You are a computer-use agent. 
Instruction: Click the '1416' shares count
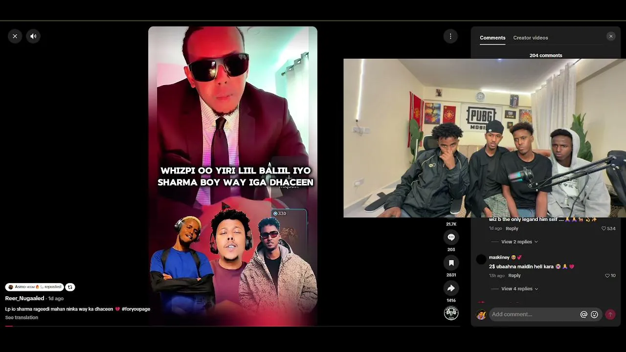pyautogui.click(x=451, y=300)
